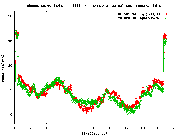
Task: Click the x-axis tick label 60
Action: click(x=63, y=128)
